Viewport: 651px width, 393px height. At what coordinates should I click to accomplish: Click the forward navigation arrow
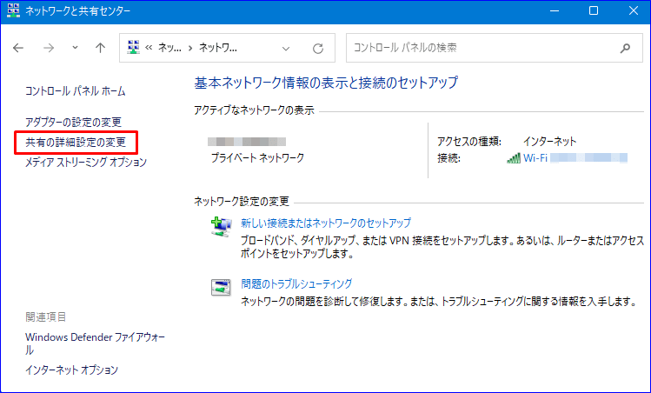(49, 48)
